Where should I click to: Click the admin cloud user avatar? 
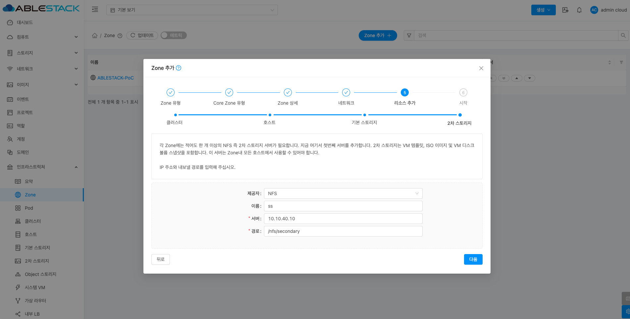[594, 10]
